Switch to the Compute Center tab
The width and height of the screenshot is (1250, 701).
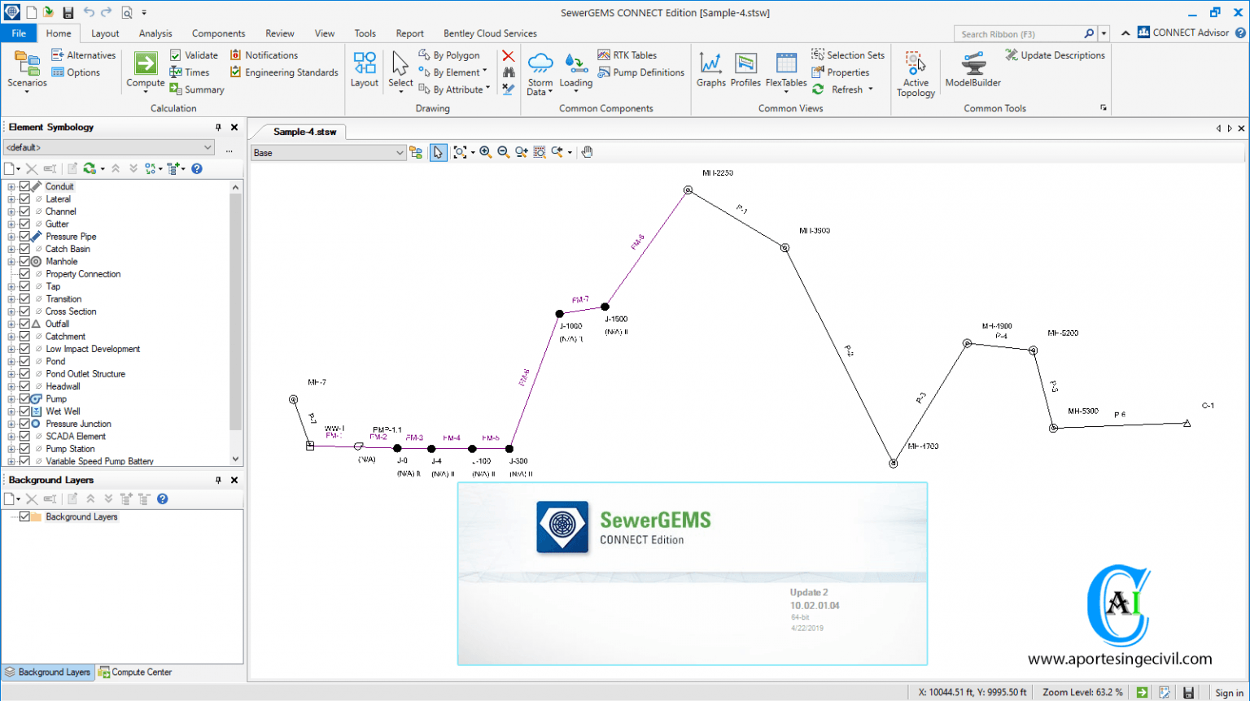coord(135,672)
